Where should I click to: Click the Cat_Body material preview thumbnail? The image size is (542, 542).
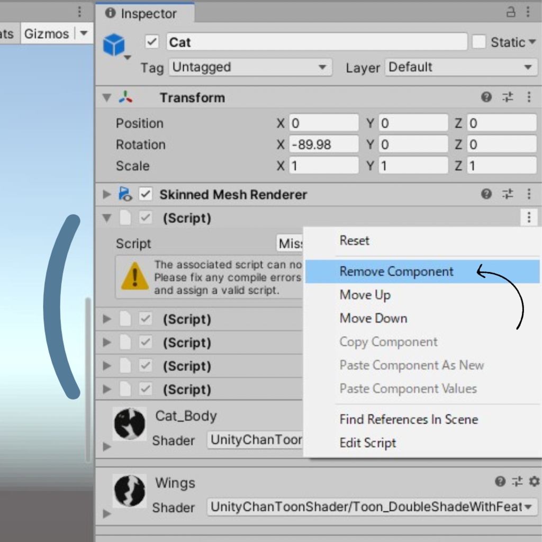[130, 424]
